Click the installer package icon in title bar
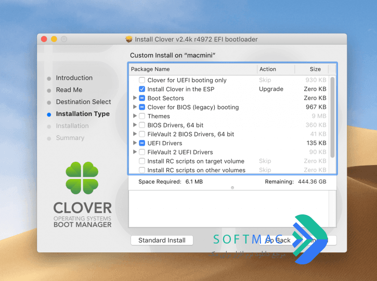The image size is (377, 281). tap(129, 39)
